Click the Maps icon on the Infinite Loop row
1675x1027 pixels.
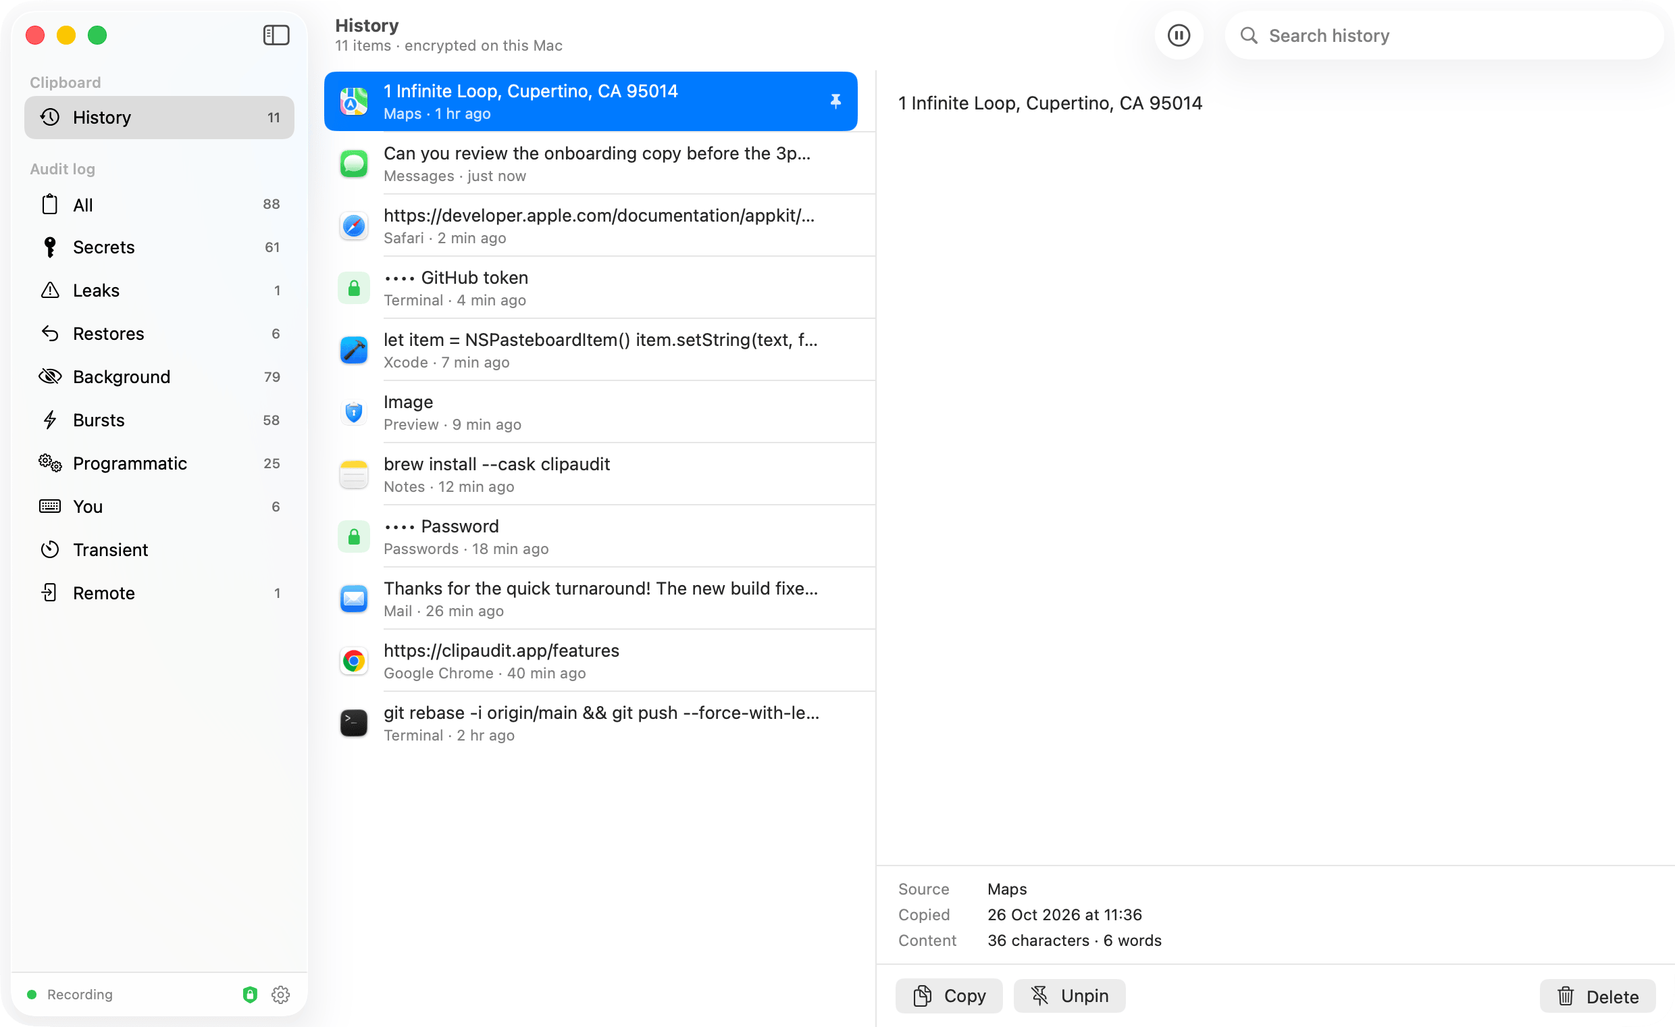[353, 101]
